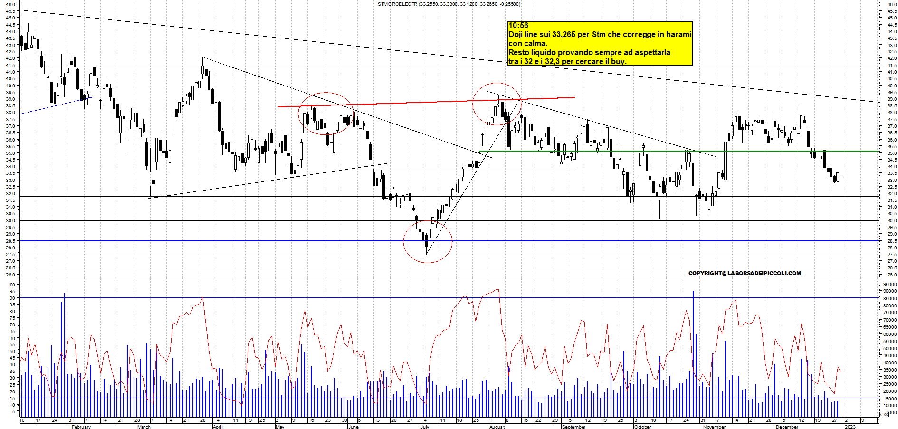
Task: Select the July label on date axis
Action: (425, 427)
